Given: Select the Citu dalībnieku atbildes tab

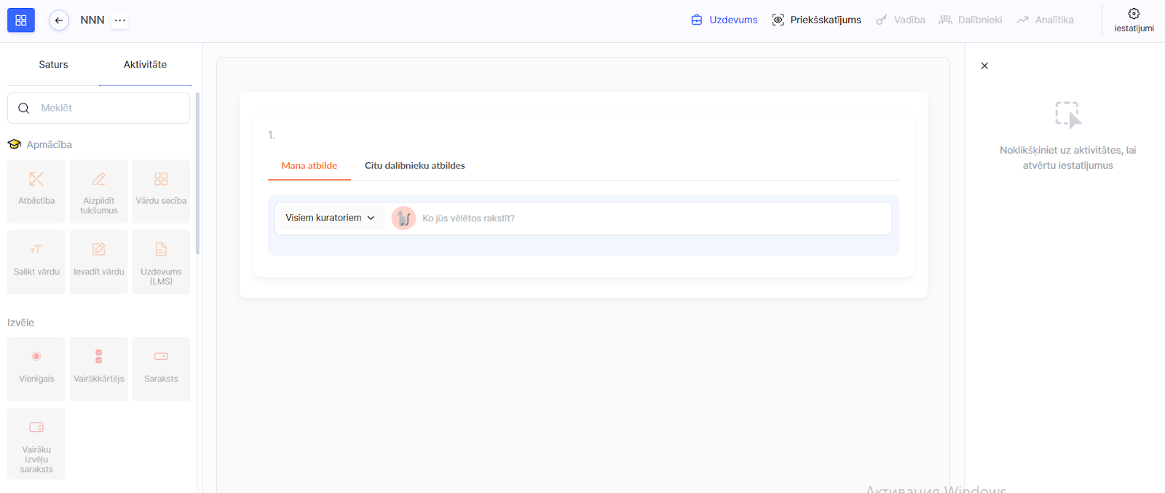Looking at the screenshot, I should pyautogui.click(x=415, y=166).
